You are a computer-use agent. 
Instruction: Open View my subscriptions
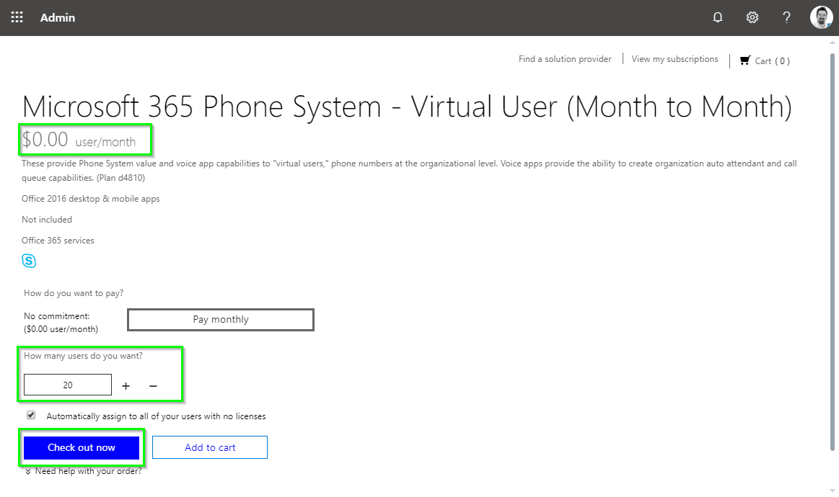[675, 59]
